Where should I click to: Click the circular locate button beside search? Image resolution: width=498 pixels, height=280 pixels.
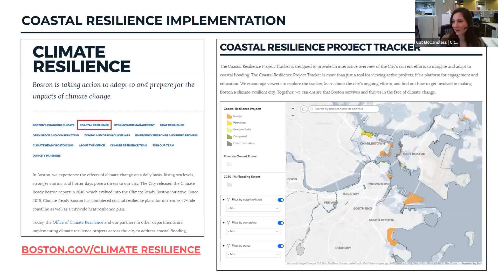[x=303, y=109]
